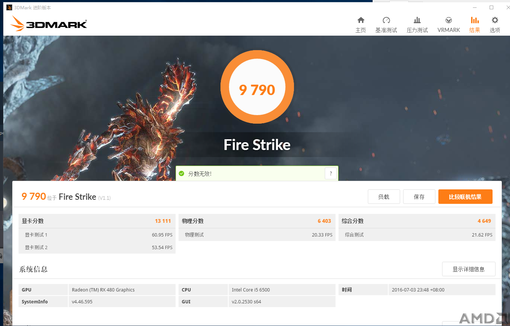Click the 负载 load button
This screenshot has height=326, width=510.
384,197
